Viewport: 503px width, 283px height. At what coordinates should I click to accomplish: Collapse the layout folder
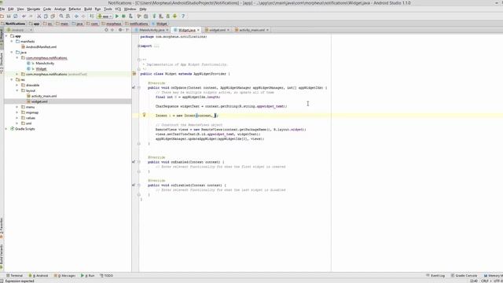tap(17, 90)
